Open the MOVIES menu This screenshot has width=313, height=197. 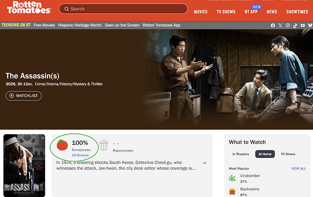click(x=201, y=12)
